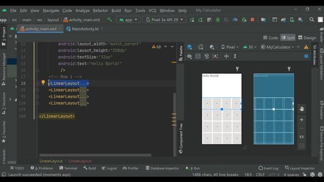This screenshot has height=182, width=324.
Task: Open the SDK Manager icon
Action: [300, 20]
